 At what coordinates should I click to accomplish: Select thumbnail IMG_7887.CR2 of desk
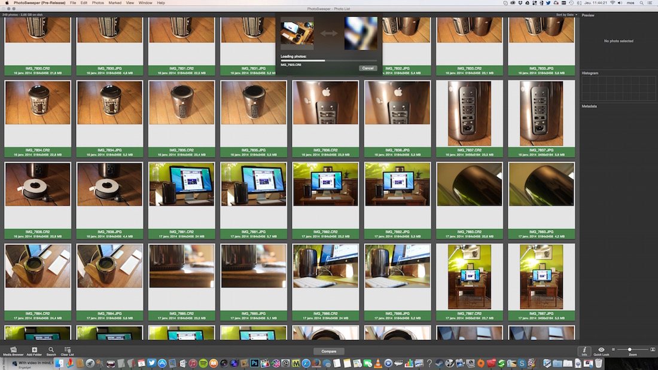[469, 277]
